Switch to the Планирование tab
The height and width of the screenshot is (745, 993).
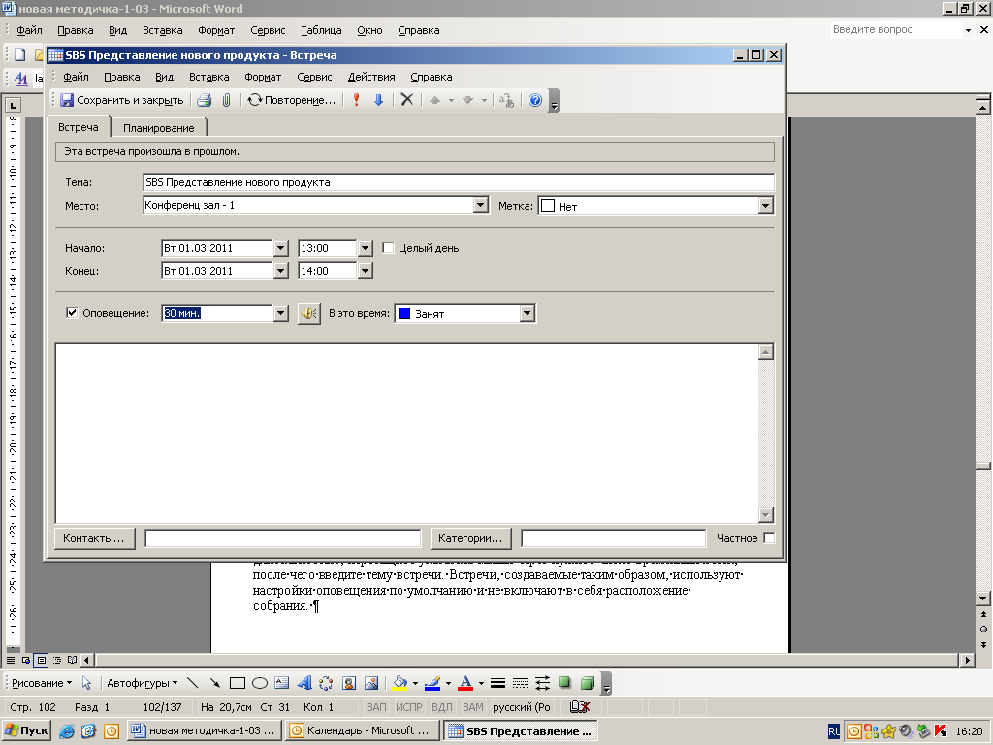tap(158, 128)
